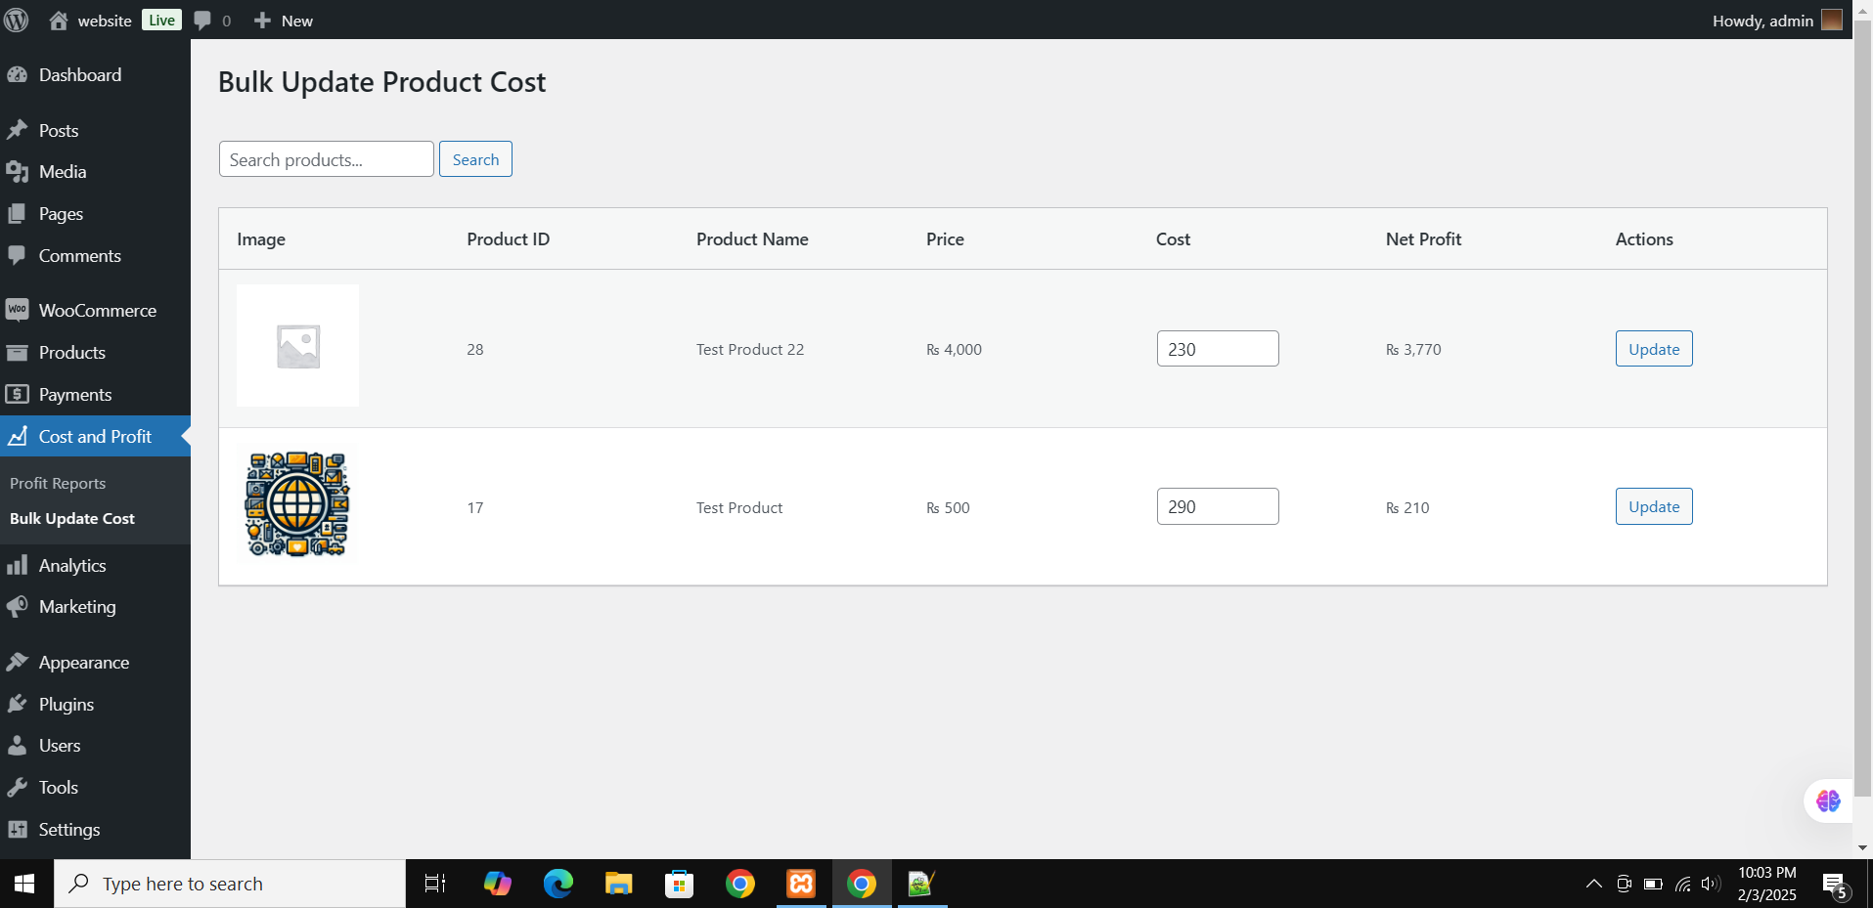Image resolution: width=1873 pixels, height=908 pixels.
Task: Click the Search button
Action: pyautogui.click(x=475, y=159)
